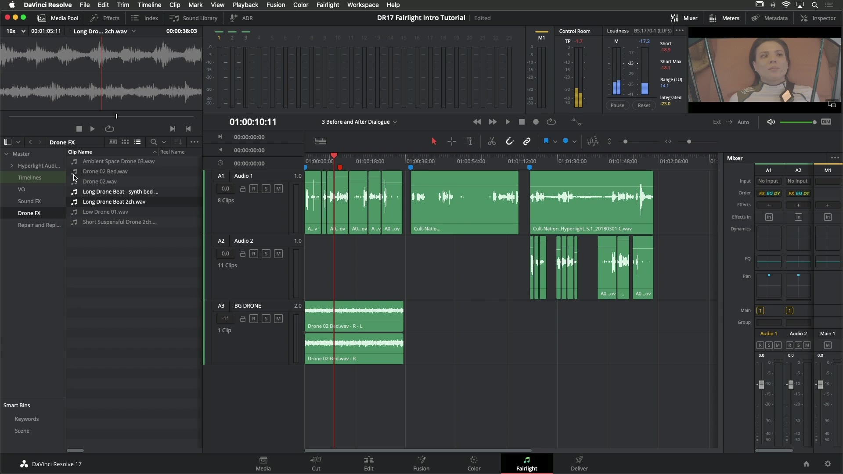The image size is (843, 474).
Task: Toggle loop playback in the transport bar
Action: click(x=551, y=122)
